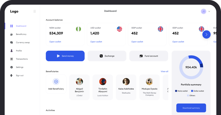Open the Beneficiary menu item
The image size is (221, 115).
pyautogui.click(x=21, y=34)
